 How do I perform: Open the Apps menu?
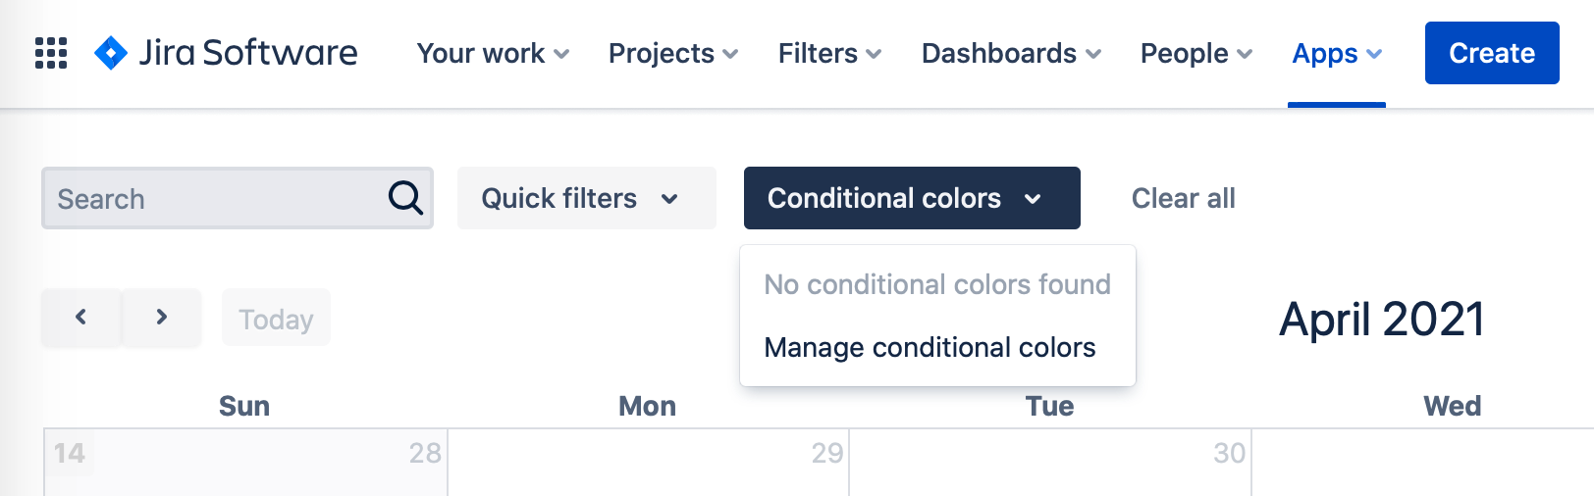point(1337,53)
